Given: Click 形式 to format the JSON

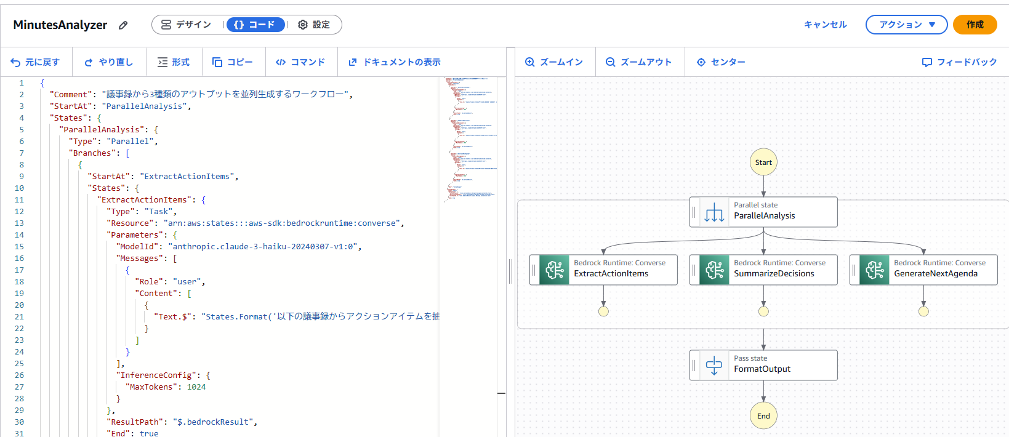Looking at the screenshot, I should 174,62.
